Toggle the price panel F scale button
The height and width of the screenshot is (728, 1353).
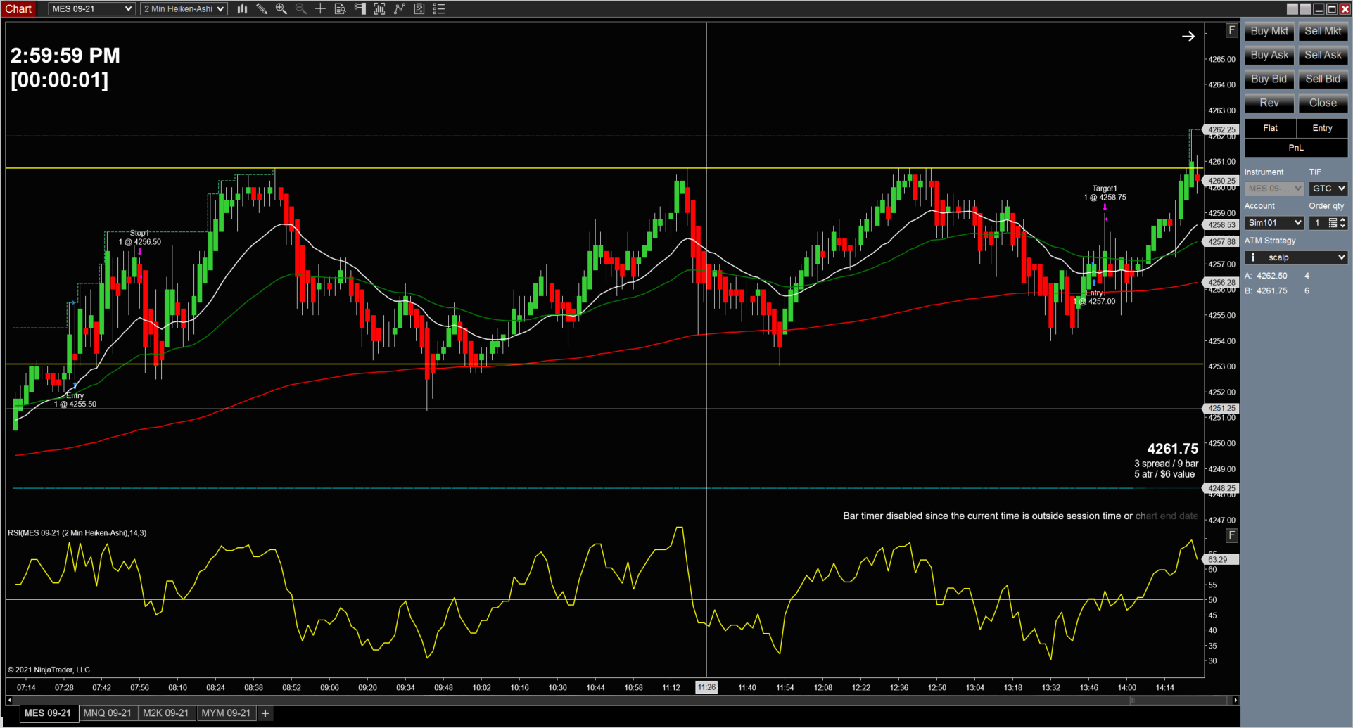[1231, 30]
